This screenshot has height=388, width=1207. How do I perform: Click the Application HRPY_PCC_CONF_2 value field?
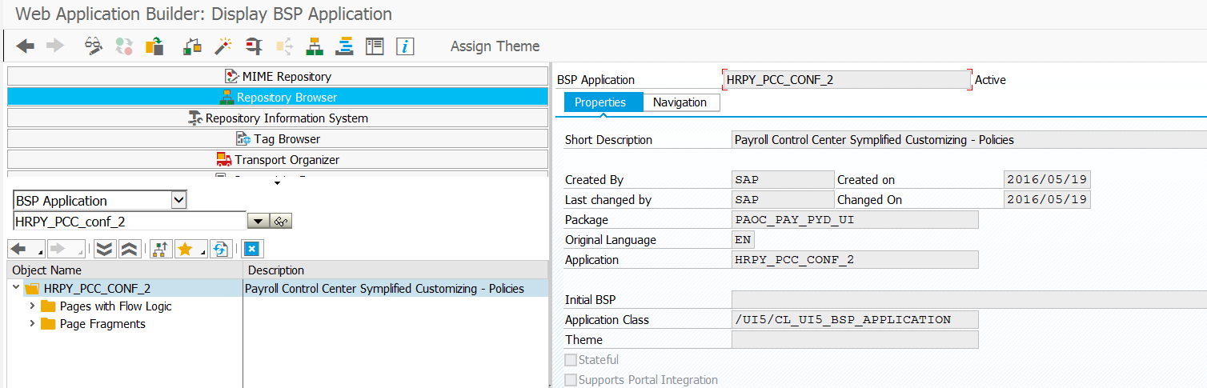pos(855,259)
